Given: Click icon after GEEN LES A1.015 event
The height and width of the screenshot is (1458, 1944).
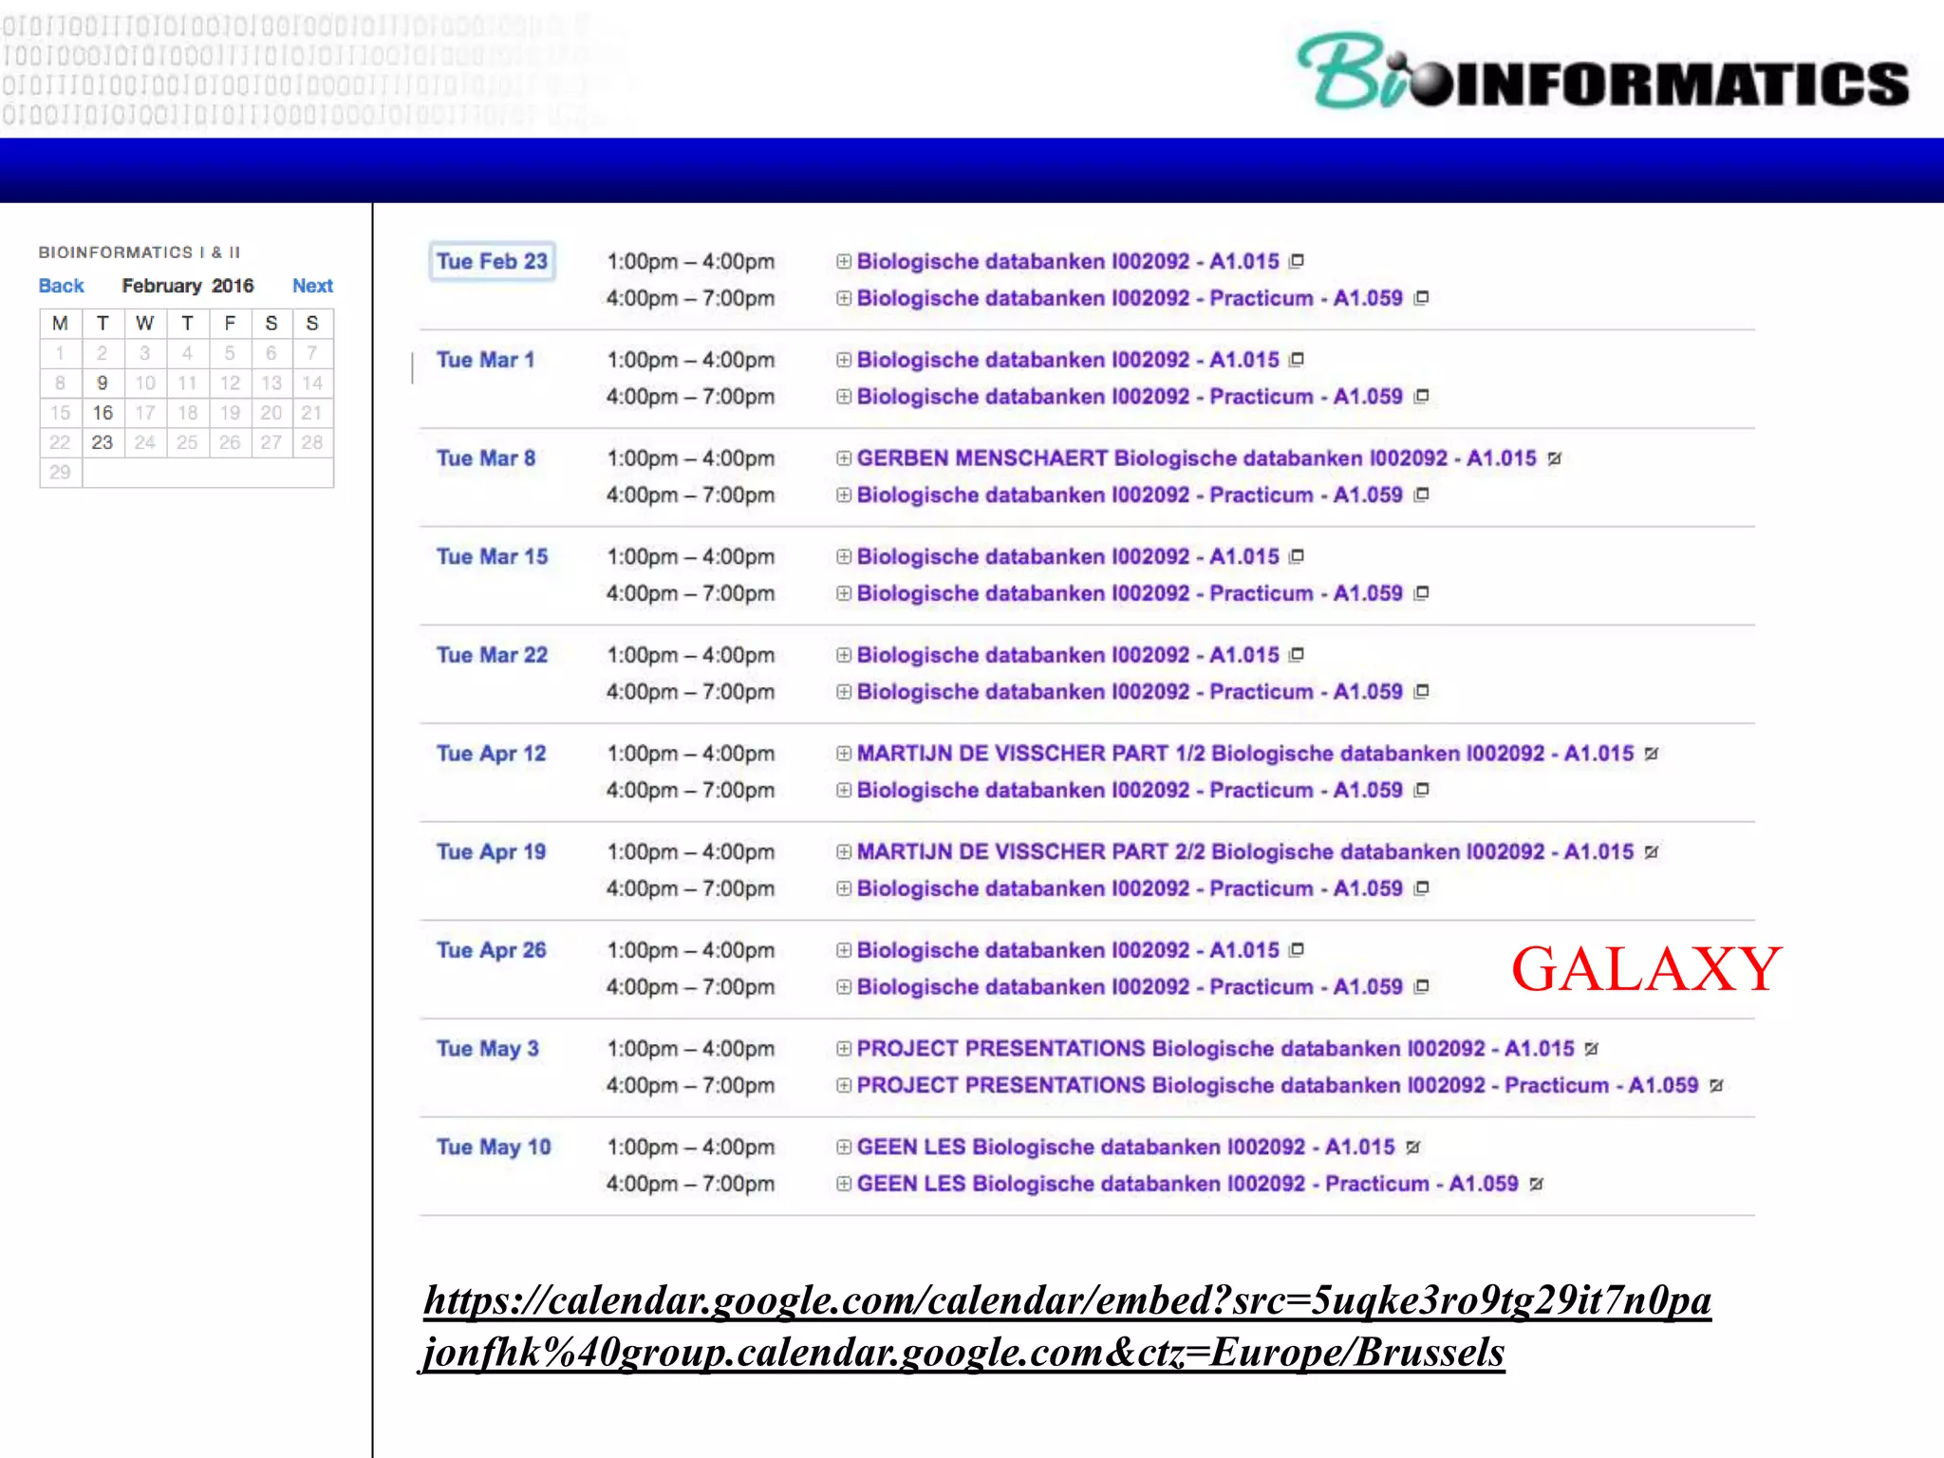Looking at the screenshot, I should pos(1412,1148).
